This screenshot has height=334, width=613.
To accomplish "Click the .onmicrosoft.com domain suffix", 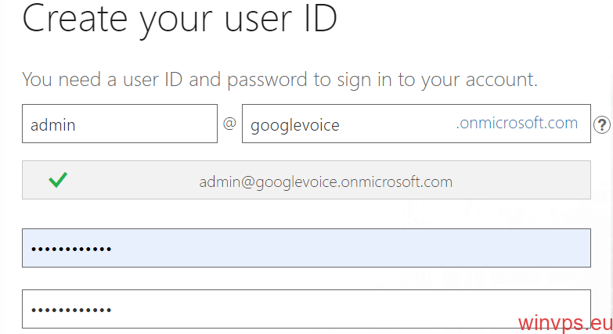I will point(517,123).
